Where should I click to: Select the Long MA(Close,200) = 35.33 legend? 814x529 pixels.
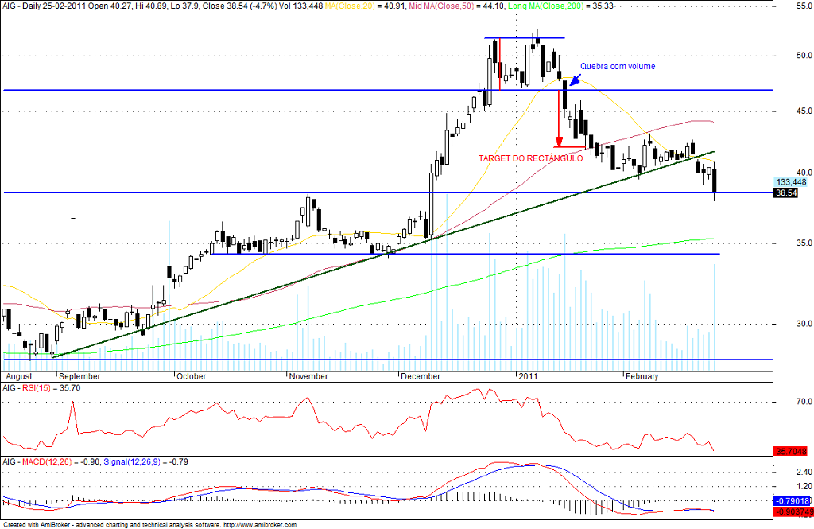(561, 6)
